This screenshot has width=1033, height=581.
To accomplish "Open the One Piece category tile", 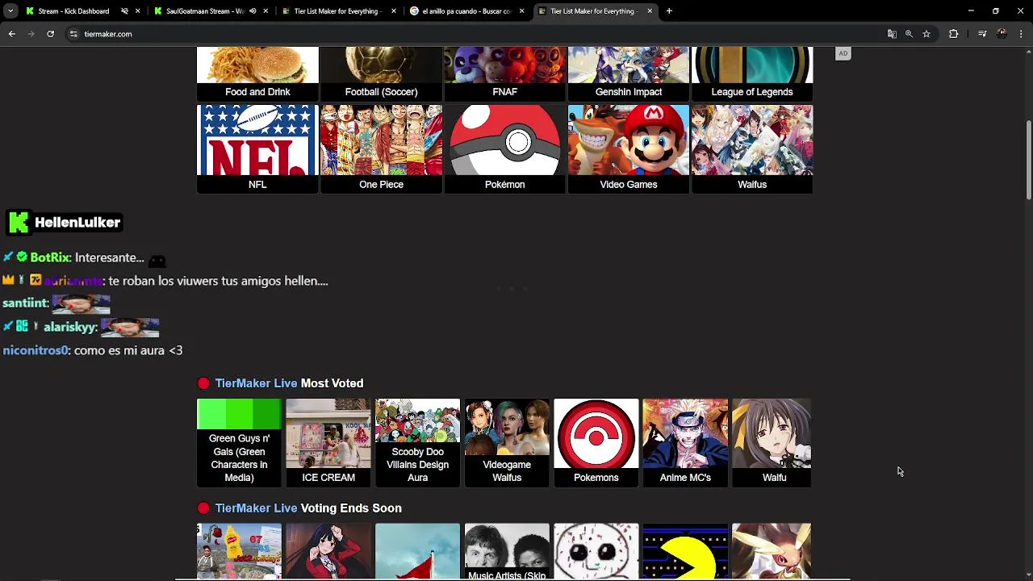I will (x=381, y=148).
